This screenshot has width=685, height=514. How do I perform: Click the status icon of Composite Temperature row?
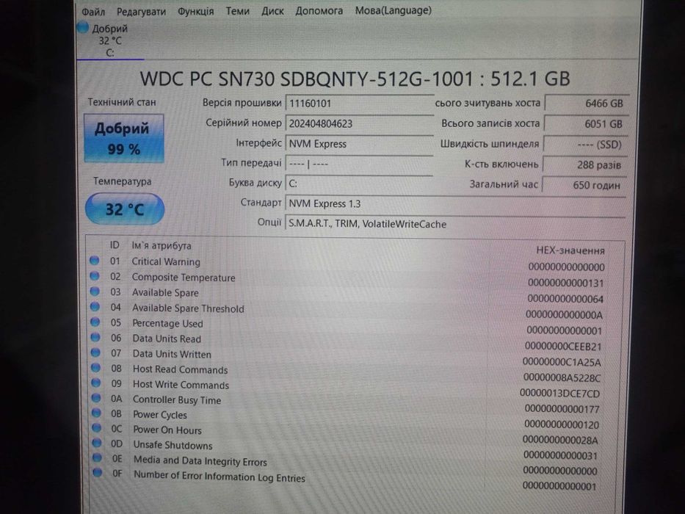pos(95,276)
